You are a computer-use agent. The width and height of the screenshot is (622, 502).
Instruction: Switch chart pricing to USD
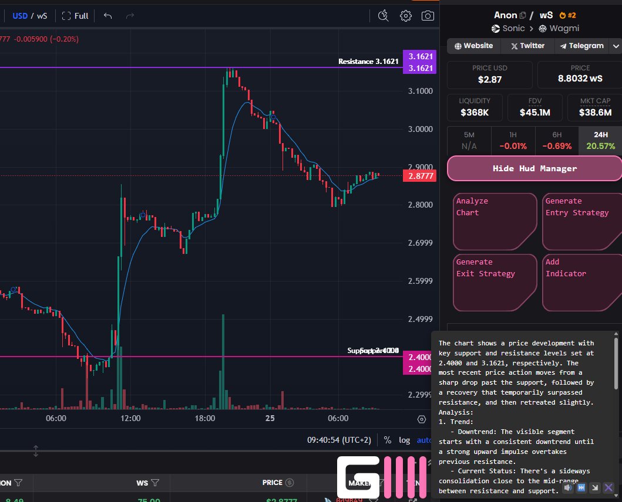tap(20, 16)
